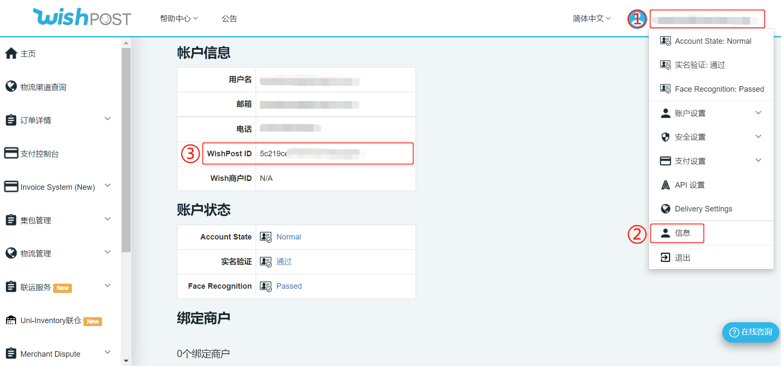Click the 帐户信息 heading
This screenshot has height=366, width=781.
204,53
